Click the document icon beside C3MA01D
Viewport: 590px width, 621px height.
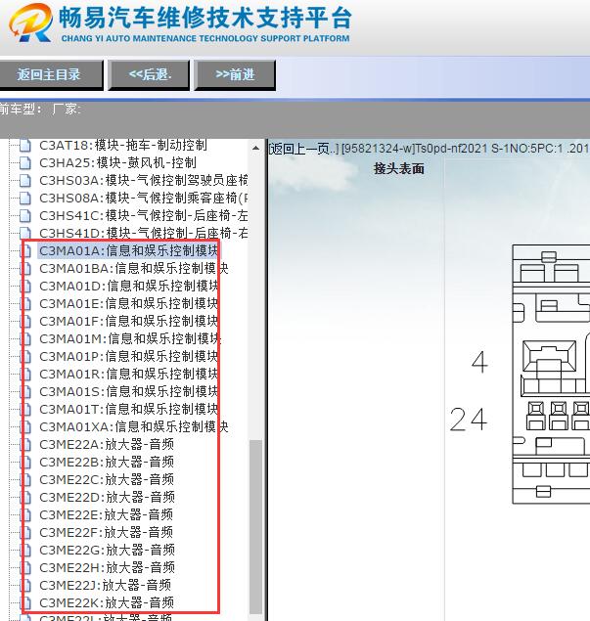click(x=26, y=286)
